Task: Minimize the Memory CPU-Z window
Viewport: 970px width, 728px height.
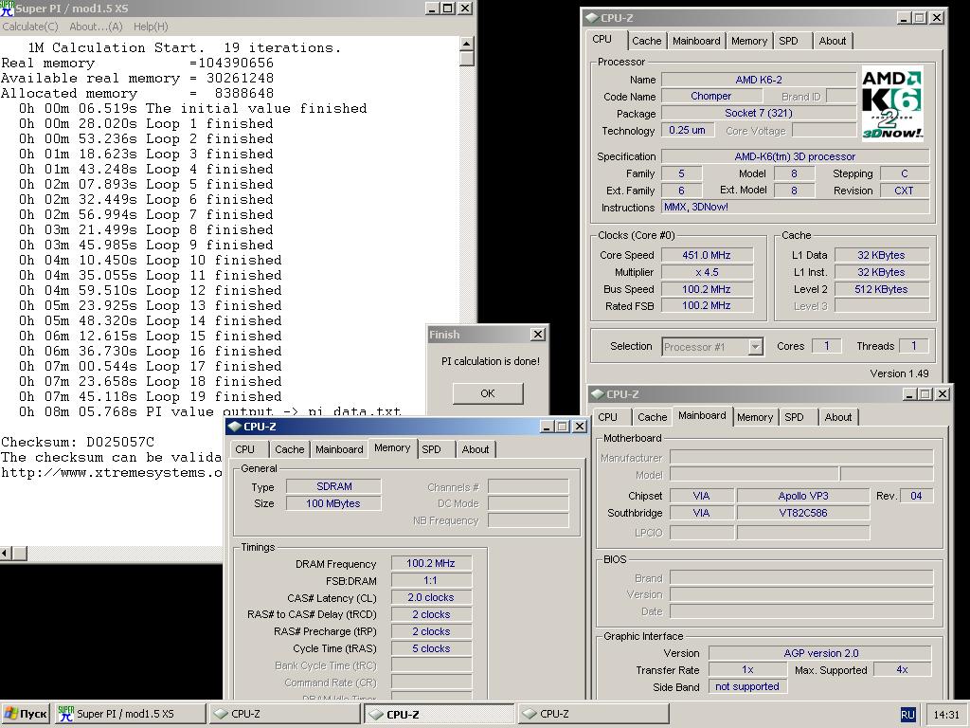Action: tap(547, 427)
